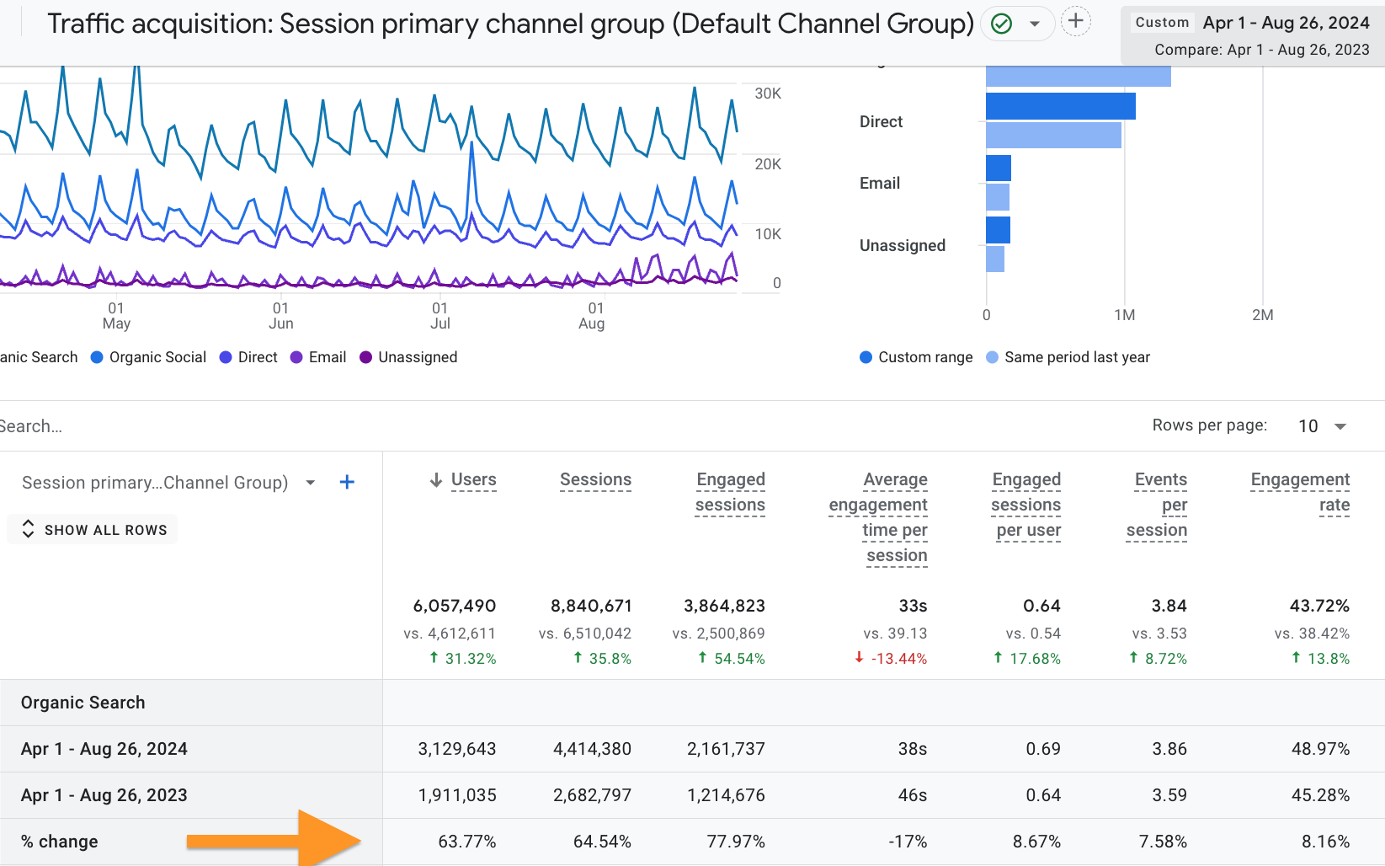Click SHOW ALL ROWS button
Screen dimensions: 1385x866
coord(93,530)
